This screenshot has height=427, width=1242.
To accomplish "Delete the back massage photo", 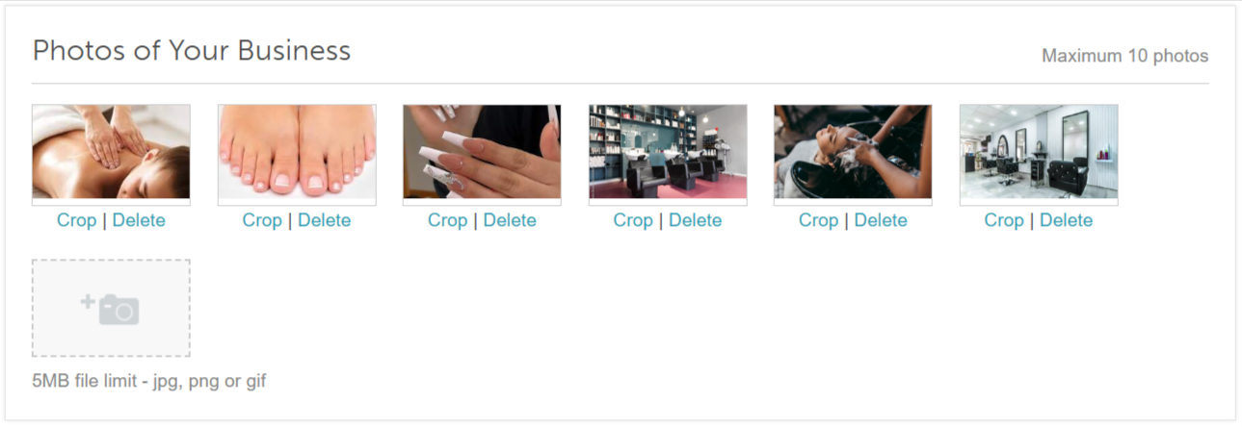I will (x=139, y=220).
